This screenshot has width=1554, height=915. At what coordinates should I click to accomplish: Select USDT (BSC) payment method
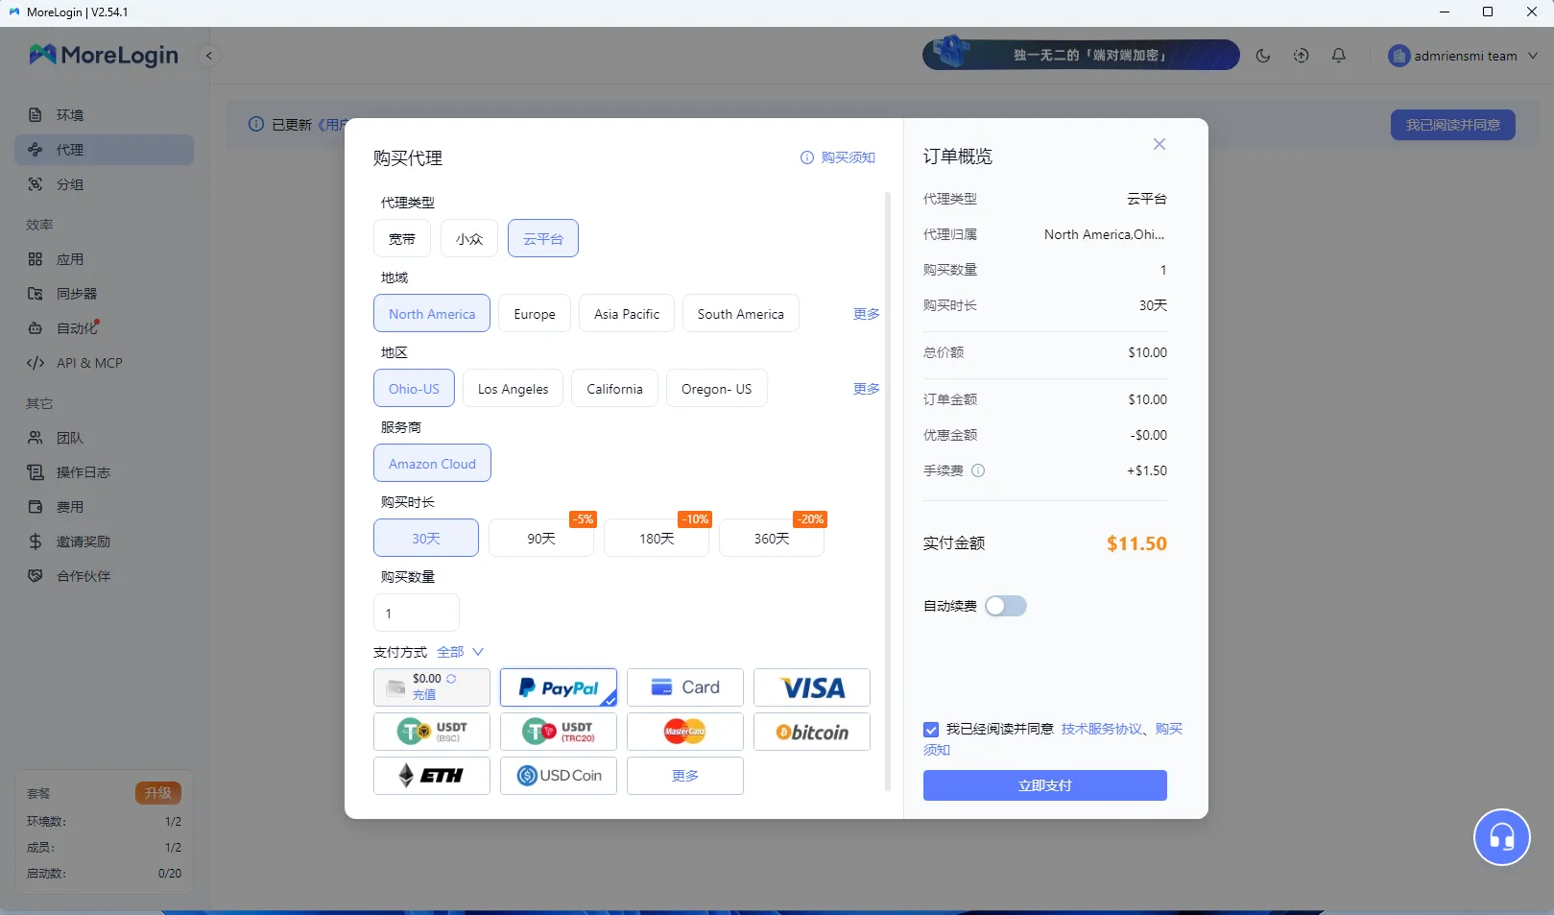pyautogui.click(x=432, y=732)
